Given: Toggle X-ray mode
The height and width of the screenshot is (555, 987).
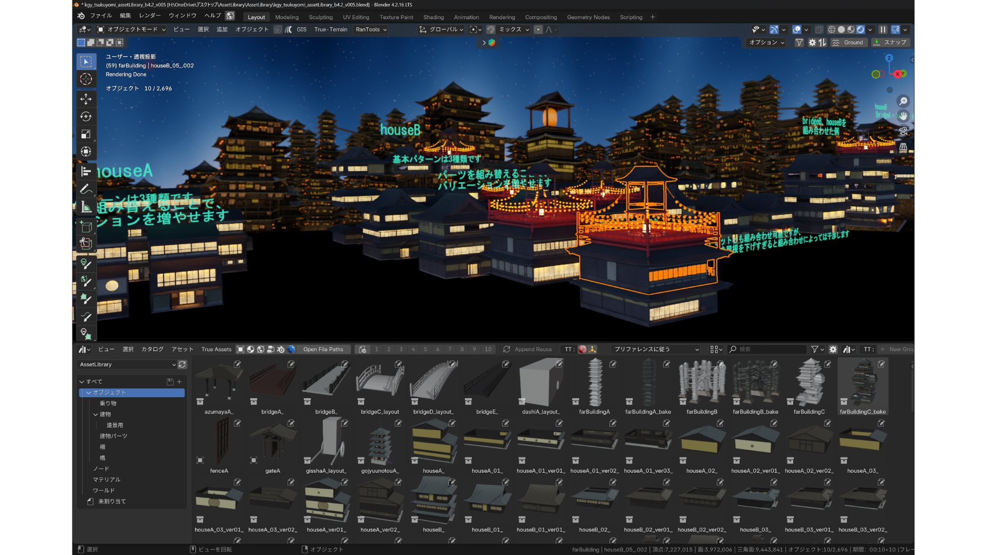Looking at the screenshot, I should point(819,30).
